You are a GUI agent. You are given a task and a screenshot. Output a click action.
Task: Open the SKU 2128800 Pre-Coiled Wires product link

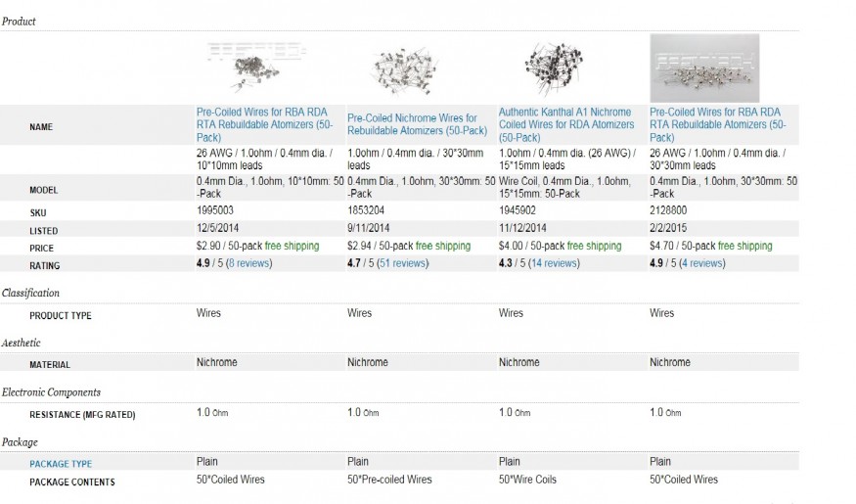pyautogui.click(x=717, y=124)
